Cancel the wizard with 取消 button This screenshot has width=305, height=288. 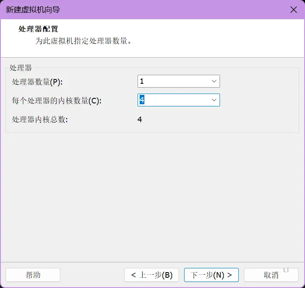coord(271,275)
